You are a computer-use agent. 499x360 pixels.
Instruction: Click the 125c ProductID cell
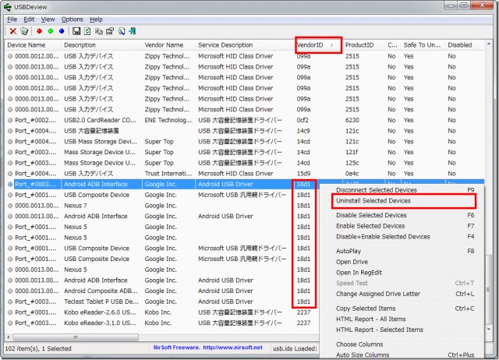352,163
